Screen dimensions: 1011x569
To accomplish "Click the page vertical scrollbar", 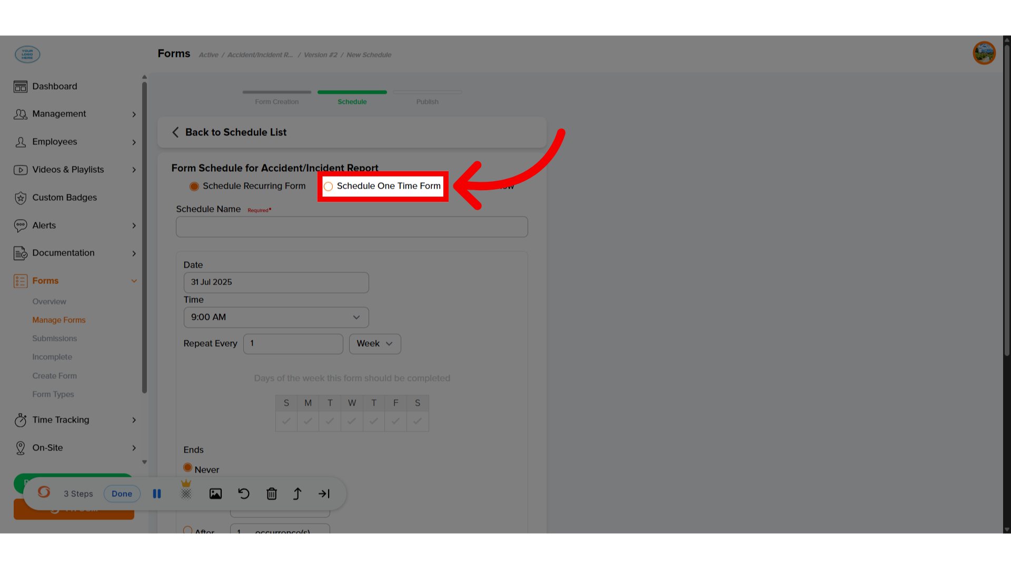I will pos(1007,200).
